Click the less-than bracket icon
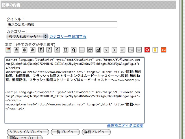 pyautogui.click(x=106, y=50)
